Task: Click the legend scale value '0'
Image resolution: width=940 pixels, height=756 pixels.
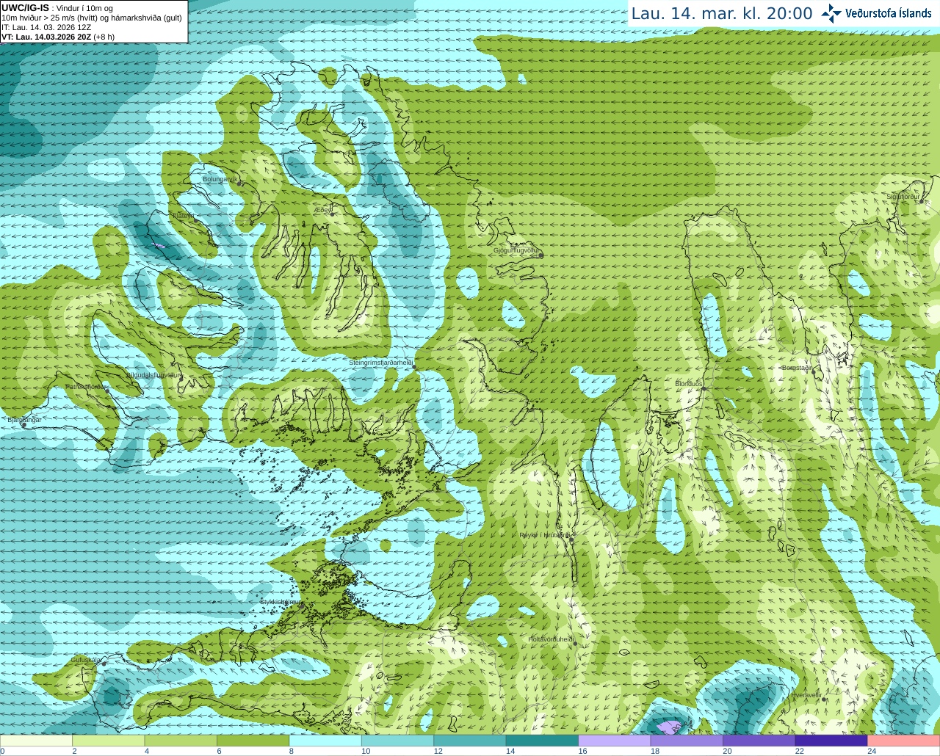Action: (2, 751)
